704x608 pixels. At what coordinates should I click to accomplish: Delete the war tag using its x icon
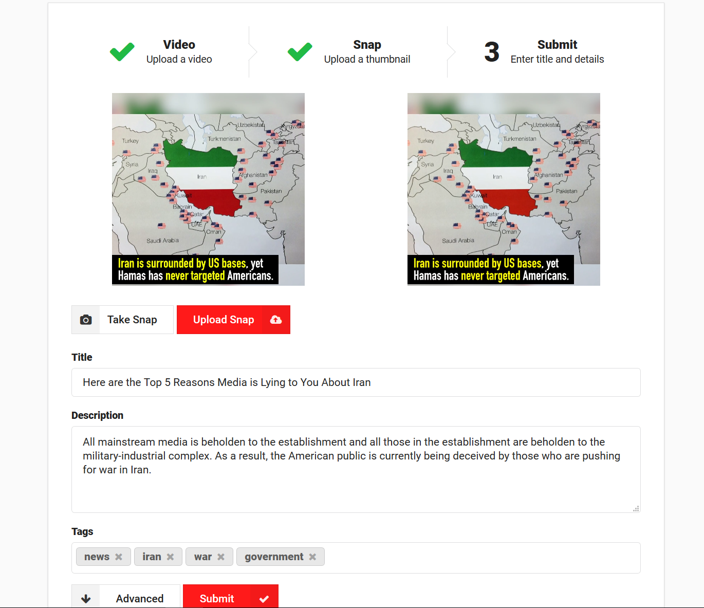[221, 557]
